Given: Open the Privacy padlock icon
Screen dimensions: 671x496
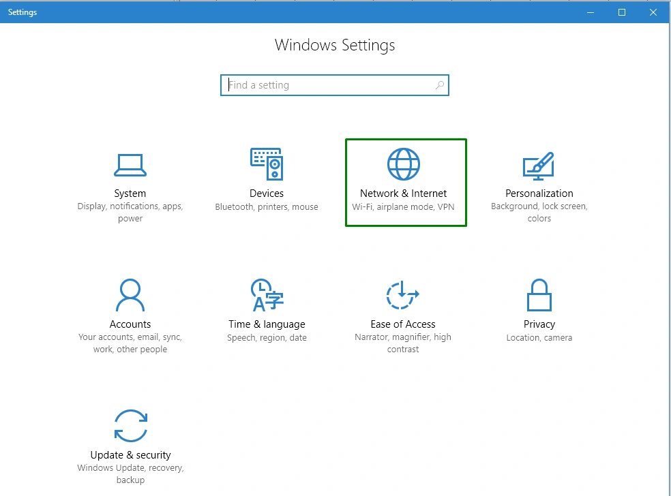Looking at the screenshot, I should pos(539,295).
